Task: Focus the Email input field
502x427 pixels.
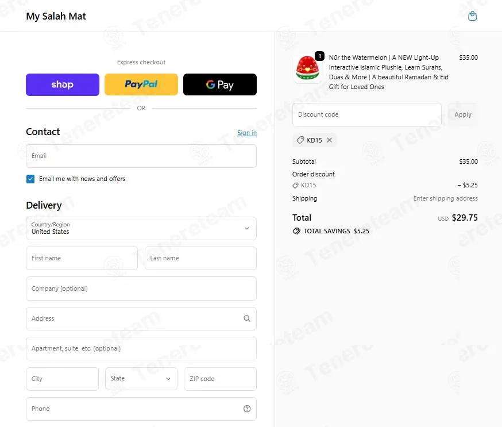Action: coord(141,156)
